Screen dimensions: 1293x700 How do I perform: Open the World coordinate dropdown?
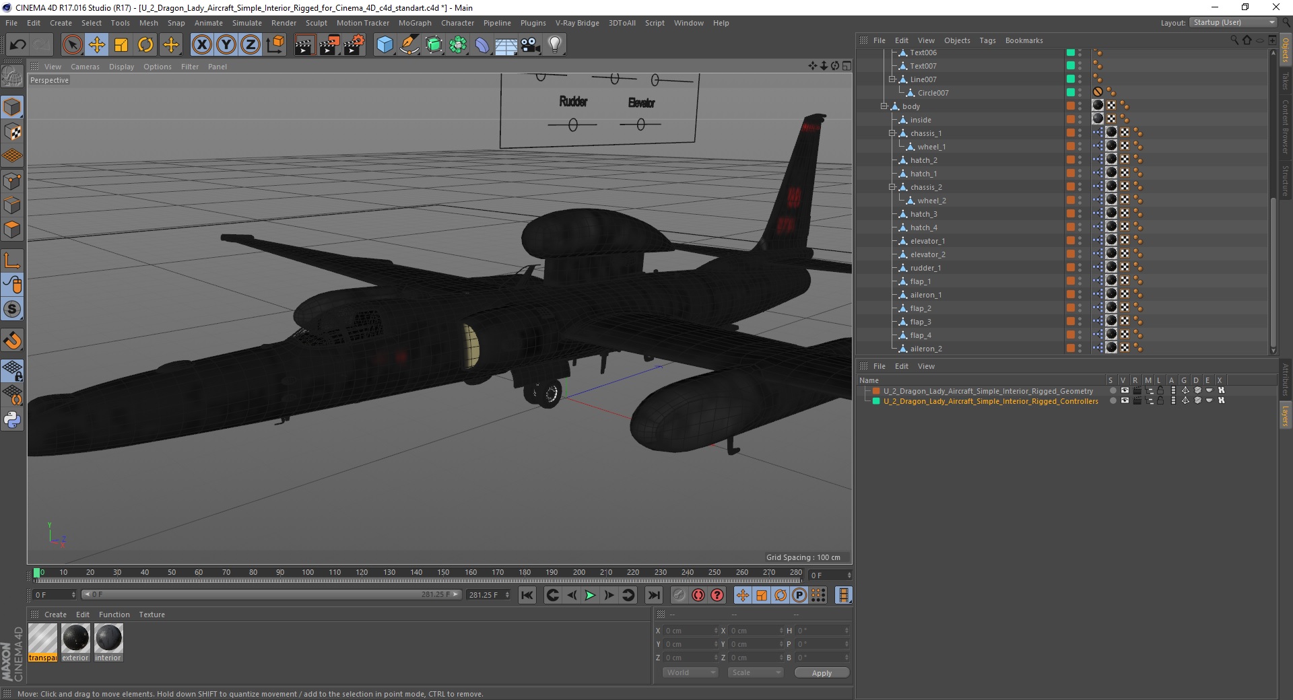[690, 672]
